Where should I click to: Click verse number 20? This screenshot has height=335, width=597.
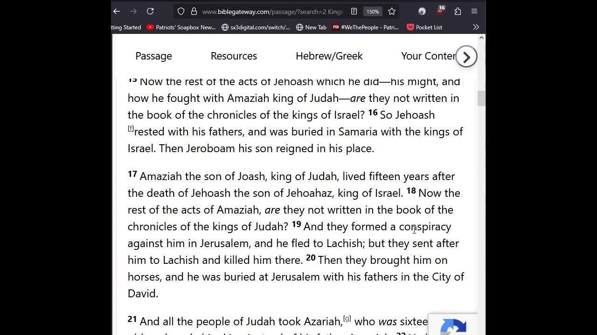click(311, 257)
